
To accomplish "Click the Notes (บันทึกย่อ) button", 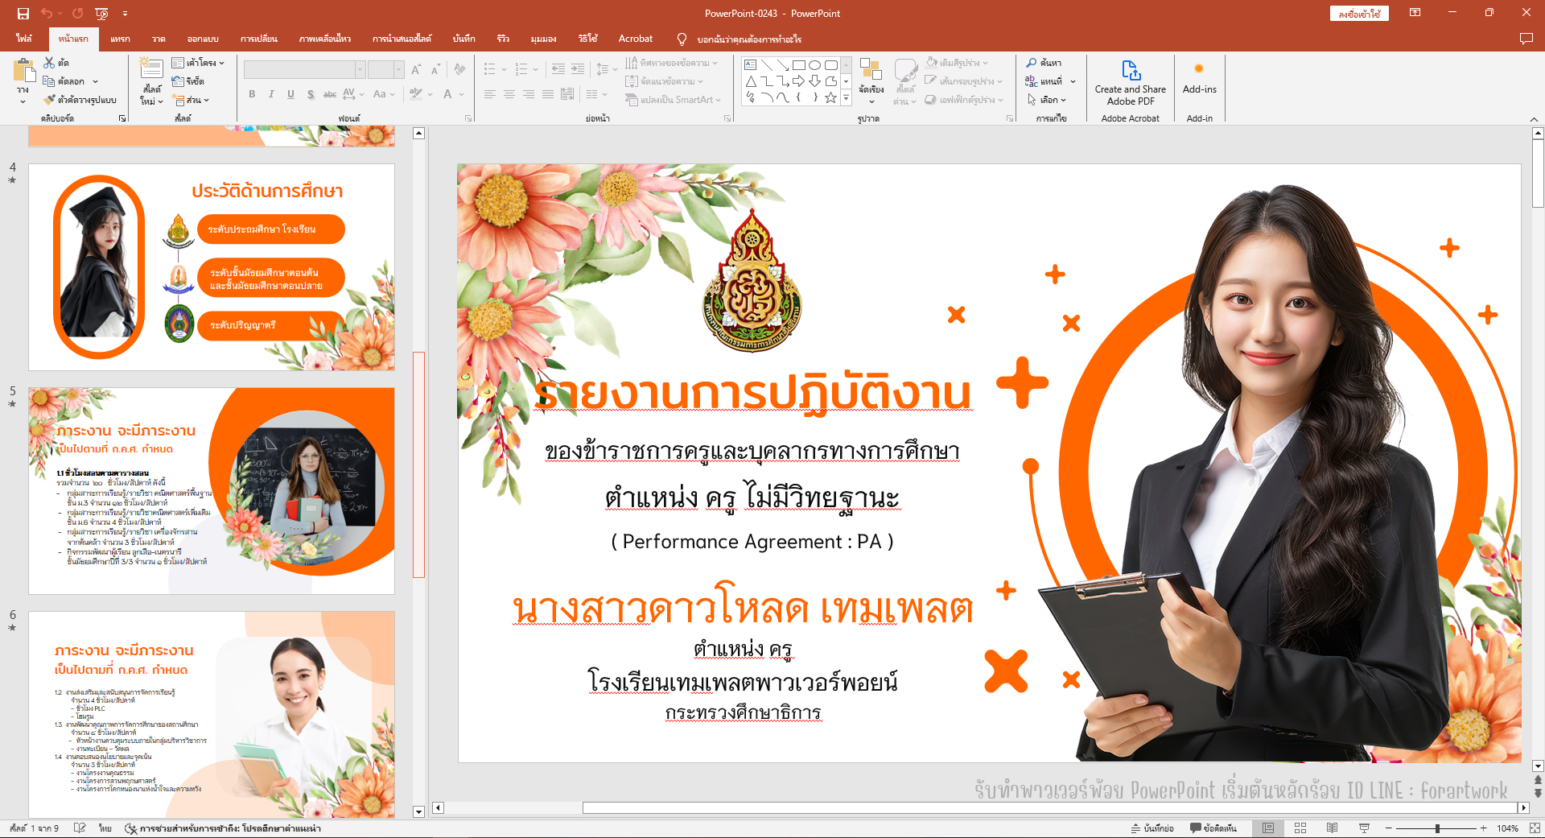I will 1152,828.
